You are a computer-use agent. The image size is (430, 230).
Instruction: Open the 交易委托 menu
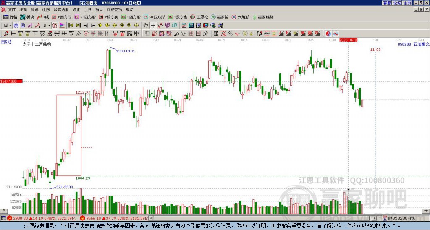click(x=114, y=10)
